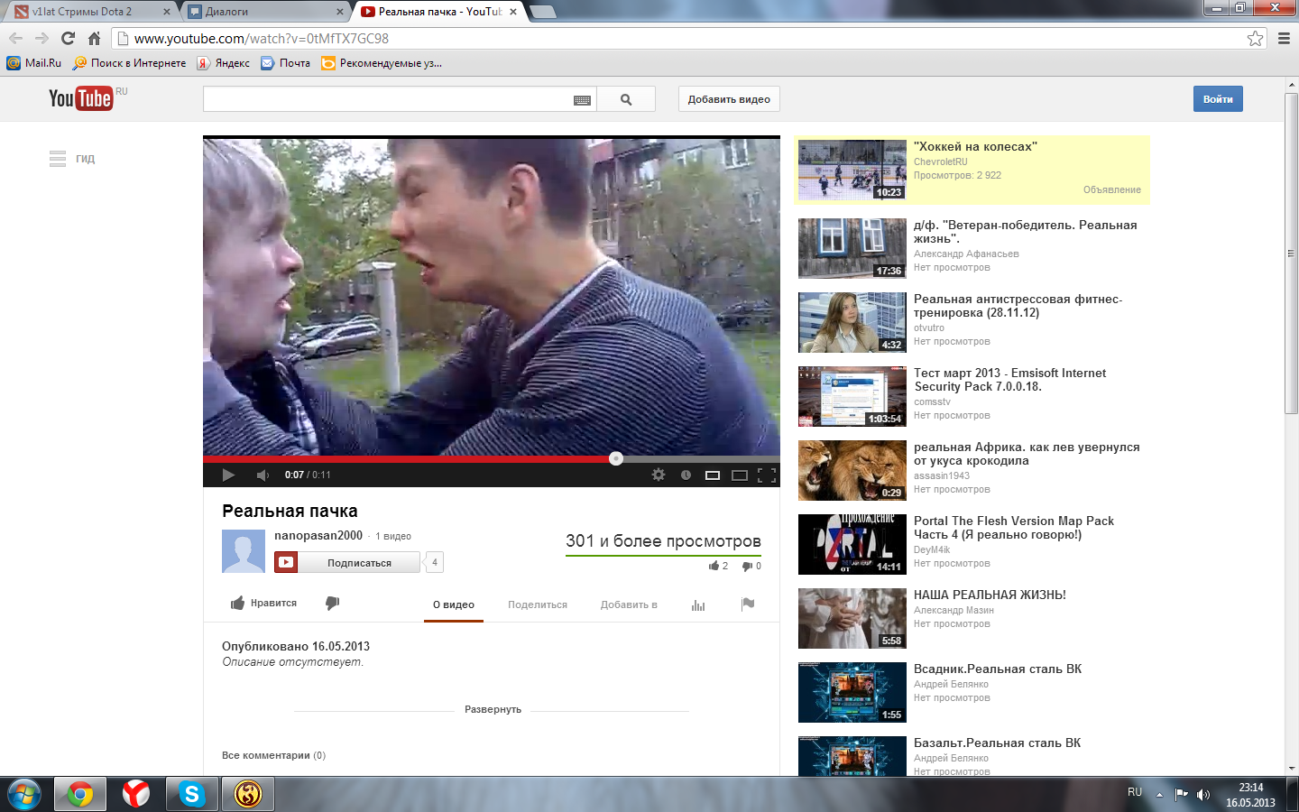This screenshot has height=812, width=1299.
Task: Dislike the video with thumbs-down icon
Action: (332, 603)
